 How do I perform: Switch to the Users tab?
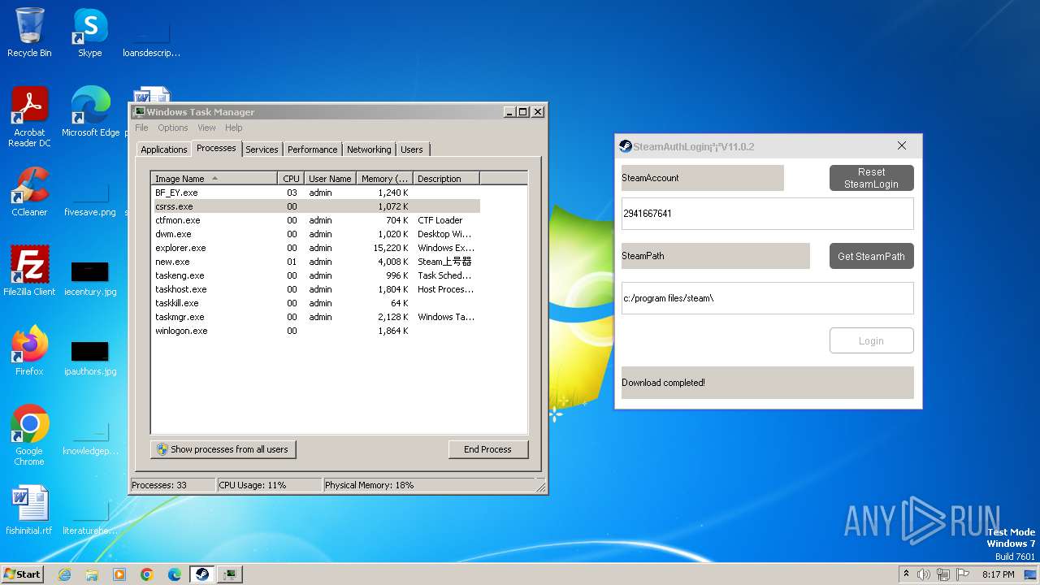pyautogui.click(x=412, y=149)
